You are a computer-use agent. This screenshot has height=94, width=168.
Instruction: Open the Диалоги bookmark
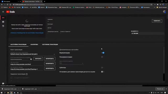(41, 7)
